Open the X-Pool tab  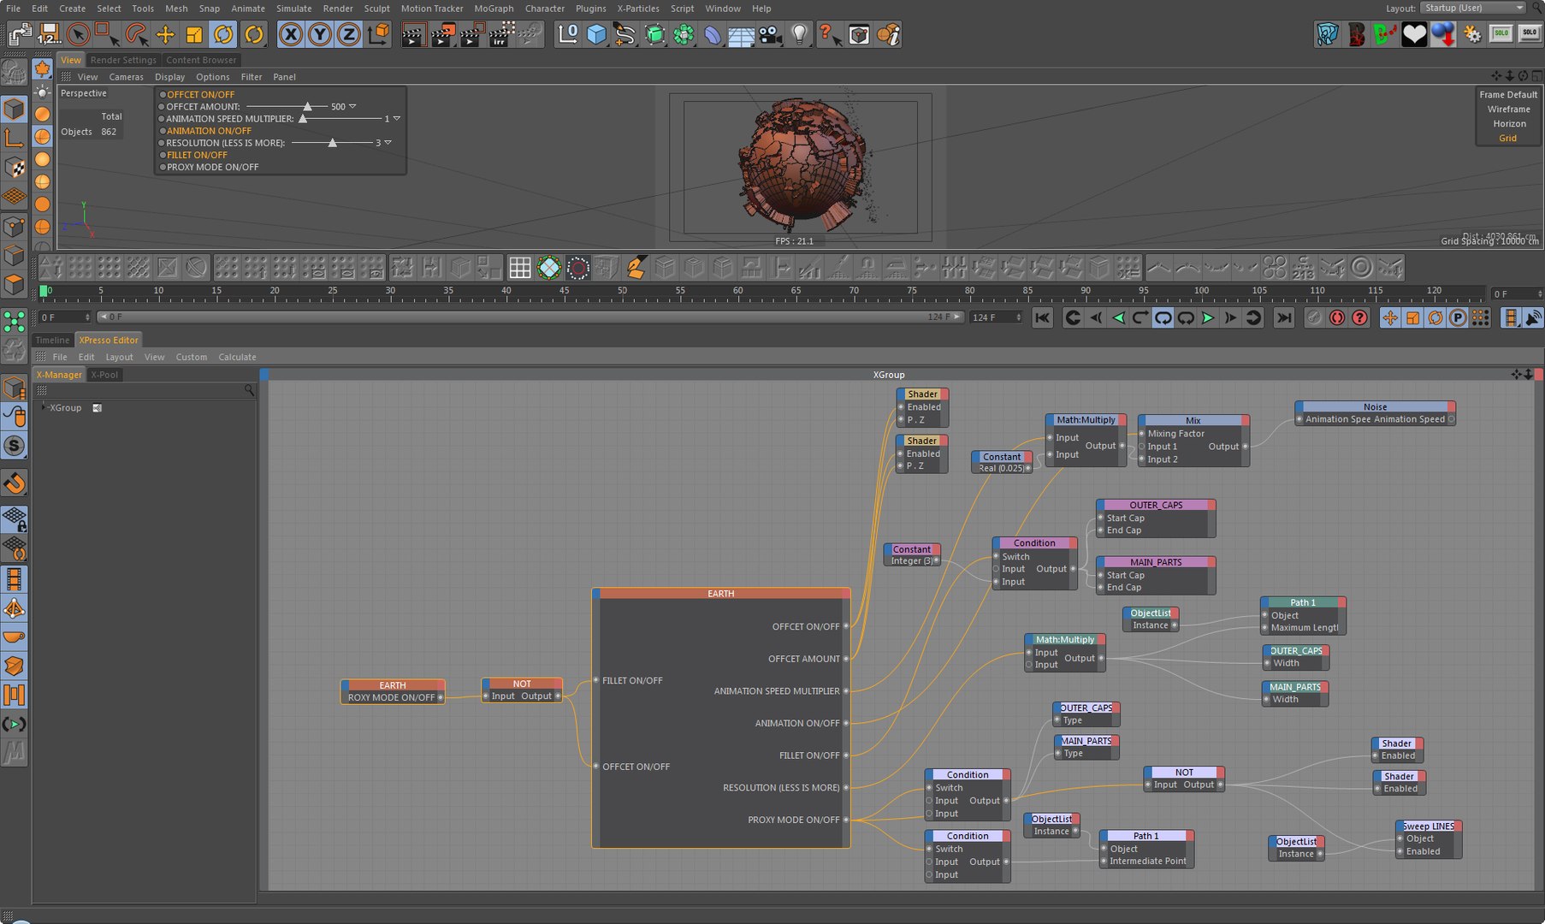coord(104,375)
